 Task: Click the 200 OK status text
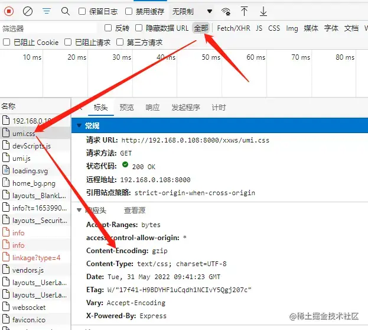point(144,167)
